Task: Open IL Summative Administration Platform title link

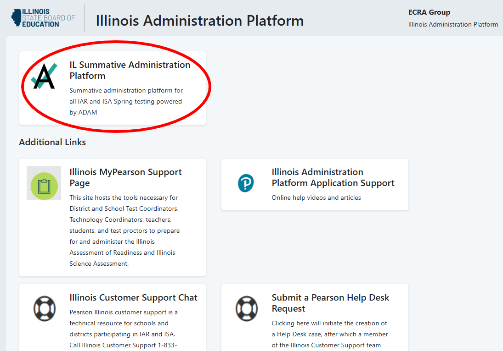Action: [x=130, y=70]
